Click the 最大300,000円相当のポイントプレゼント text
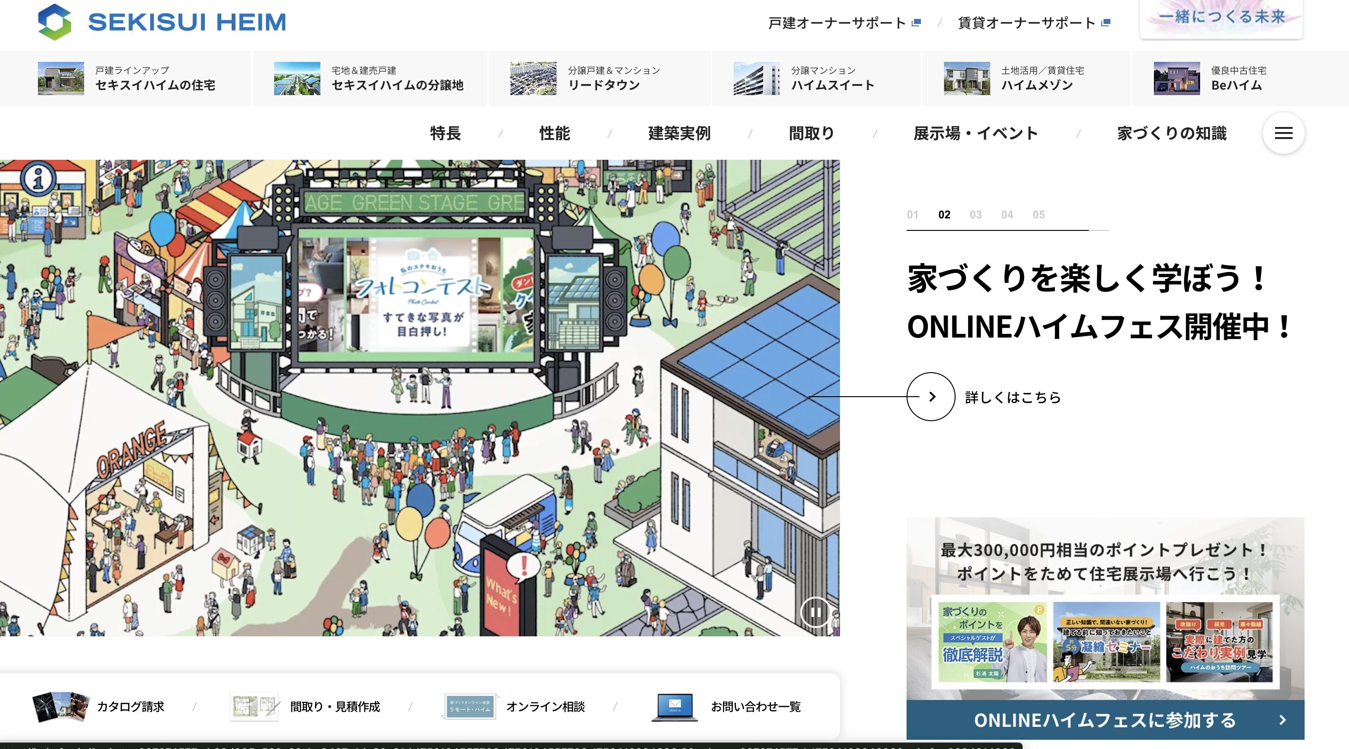1349x749 pixels. (x=1104, y=550)
